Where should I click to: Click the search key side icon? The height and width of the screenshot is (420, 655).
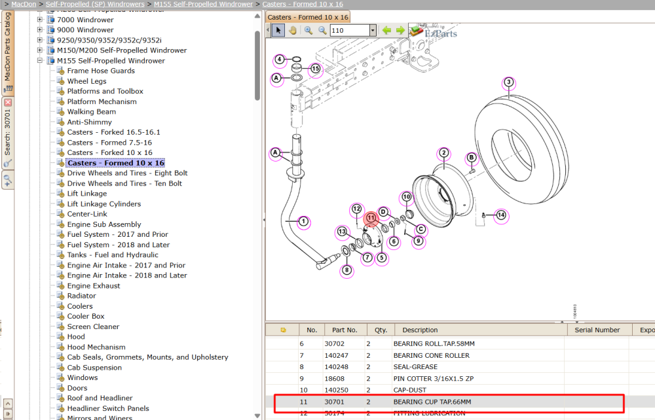coord(8,164)
